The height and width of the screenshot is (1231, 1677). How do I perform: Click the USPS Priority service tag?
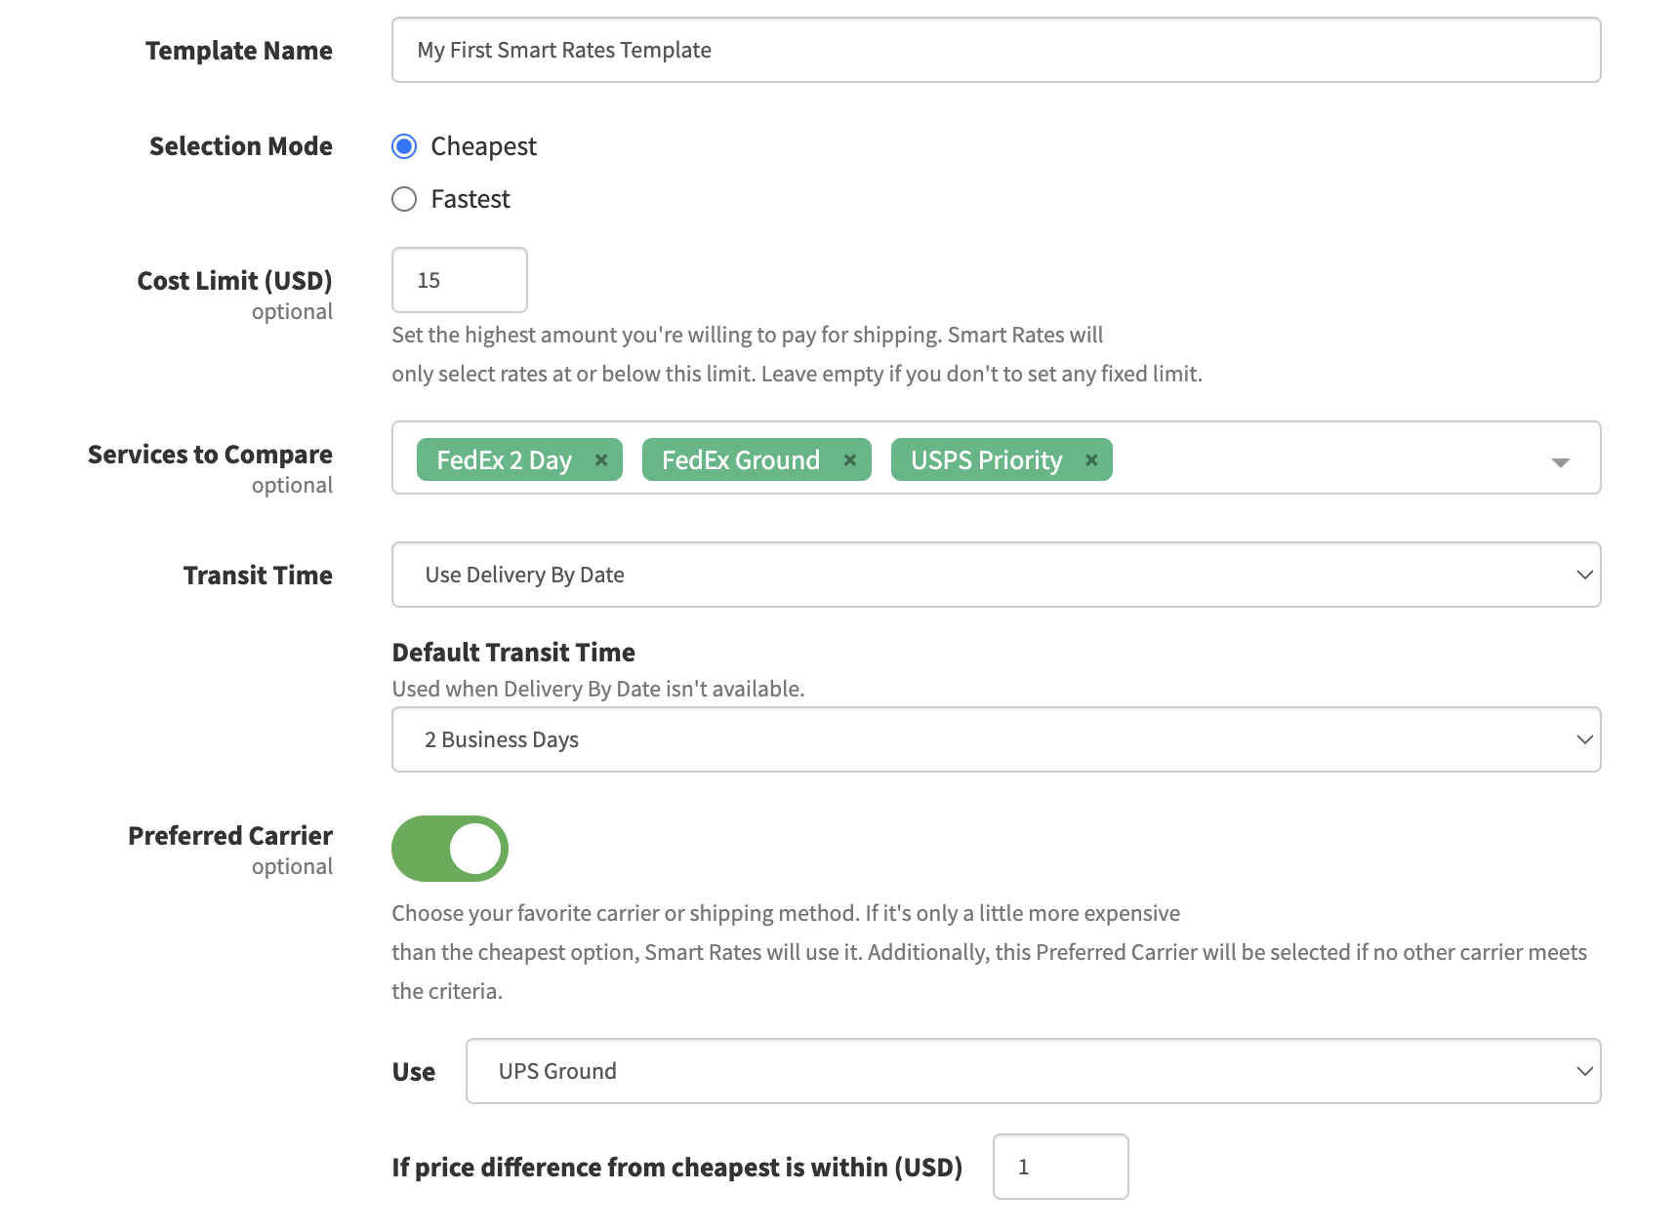(986, 460)
